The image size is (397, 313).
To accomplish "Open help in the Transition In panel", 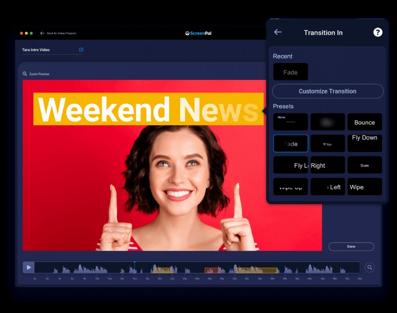I will 378,32.
